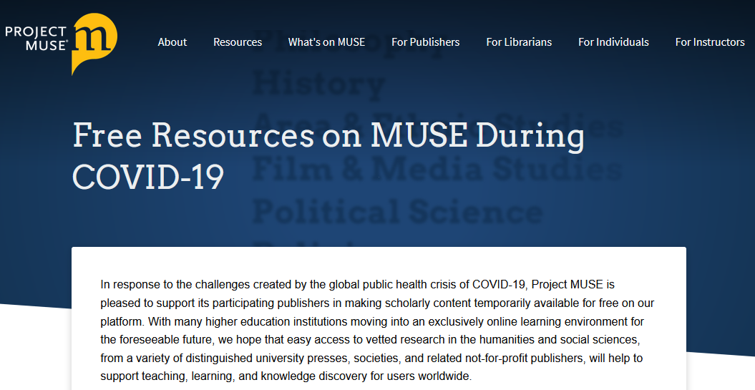This screenshot has width=755, height=390.
Task: Click the Free Resources on MUSE heading
Action: 328,136
